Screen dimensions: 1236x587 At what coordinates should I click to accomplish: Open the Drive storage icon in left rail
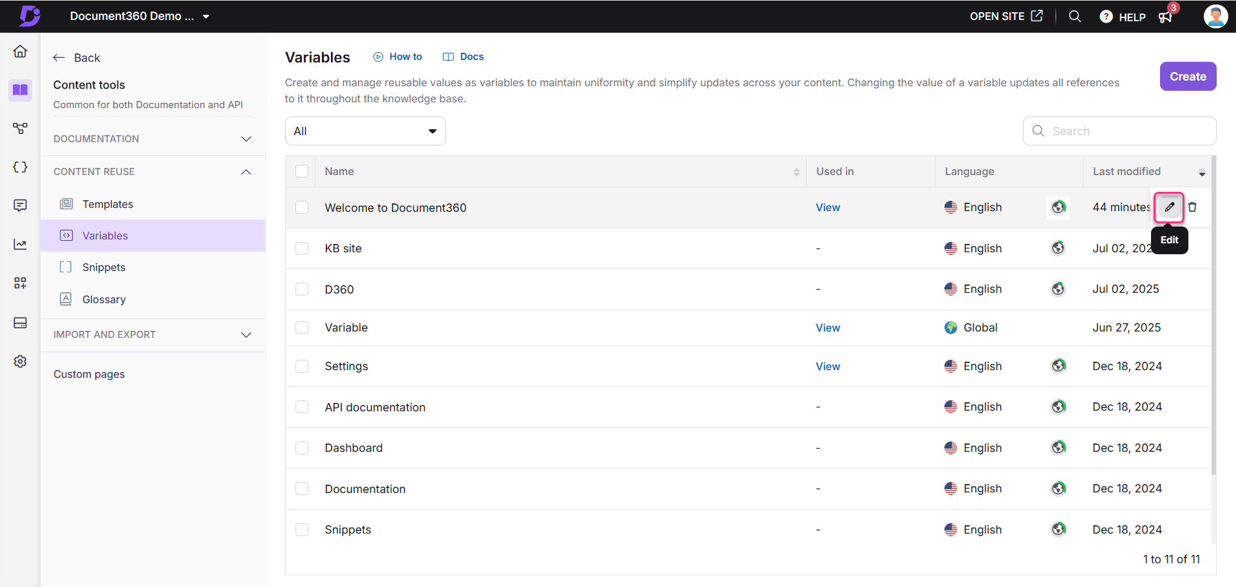coord(20,322)
